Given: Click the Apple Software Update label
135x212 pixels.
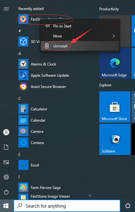Looking at the screenshot, I should [50, 75].
